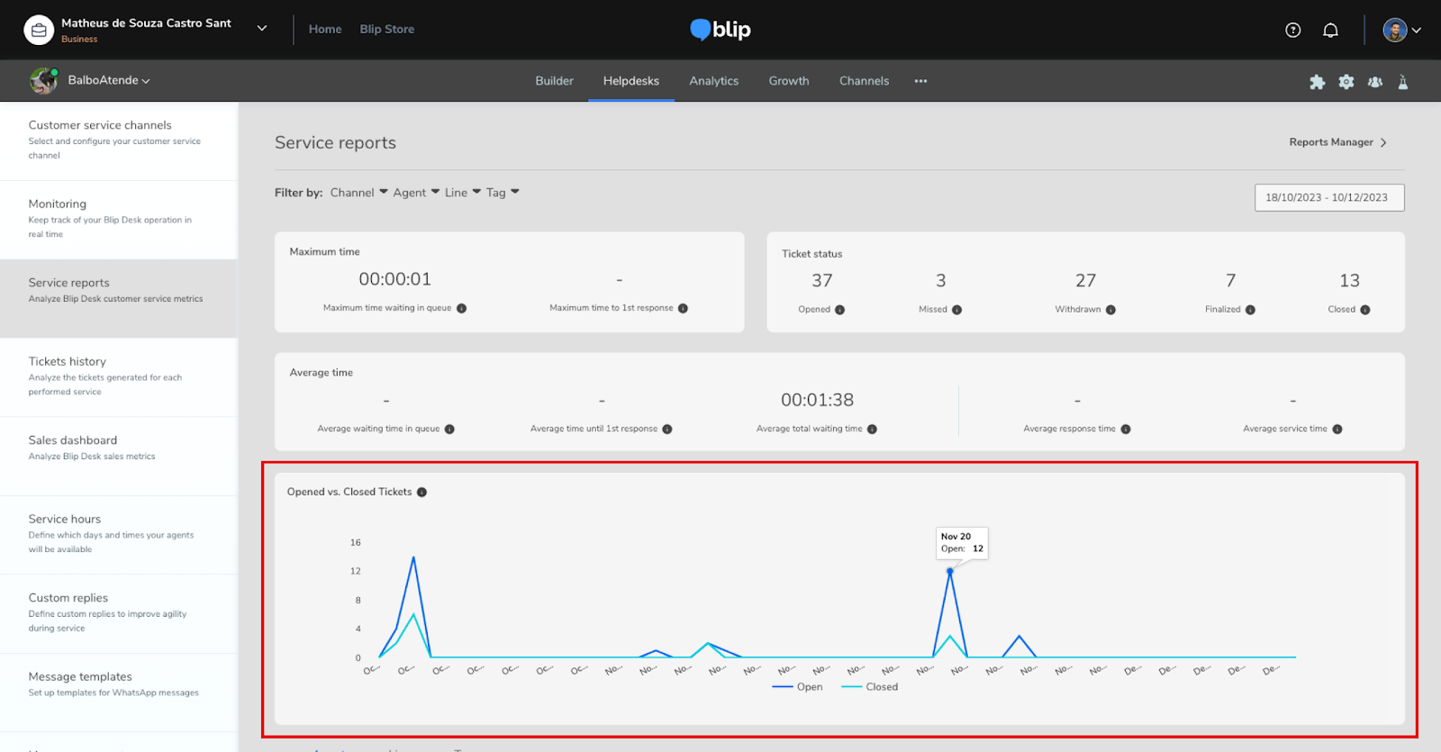This screenshot has height=752, width=1441.
Task: Open the help question mark icon
Action: (x=1292, y=31)
